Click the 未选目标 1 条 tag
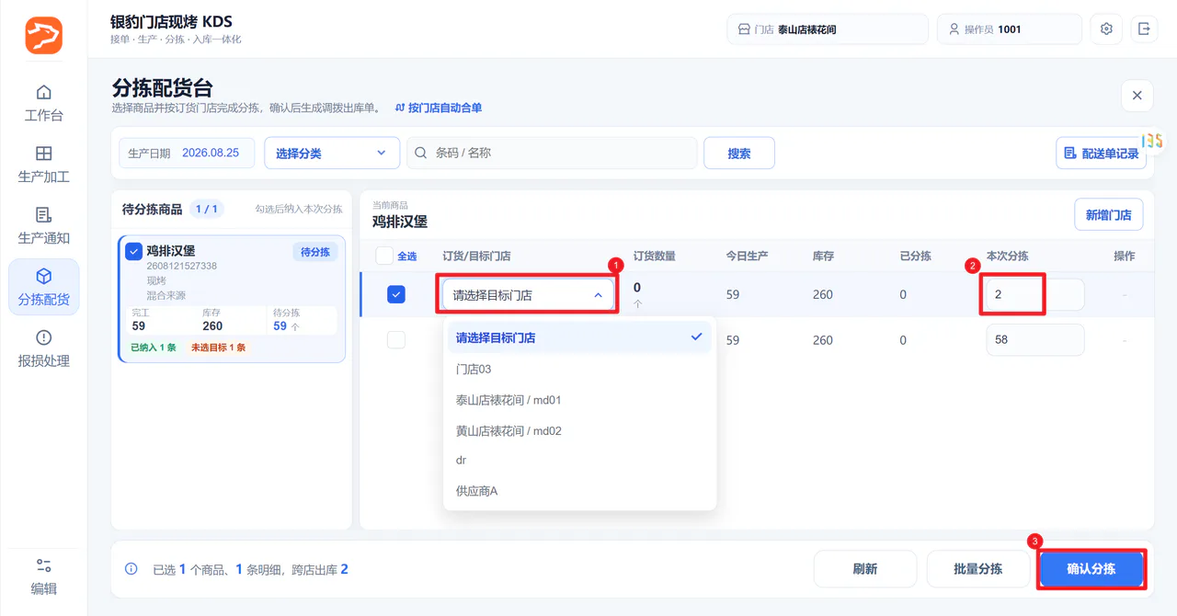Image resolution: width=1177 pixels, height=616 pixels. [218, 348]
